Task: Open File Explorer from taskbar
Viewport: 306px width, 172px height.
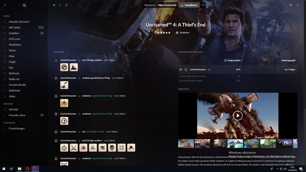Action: click(19, 169)
